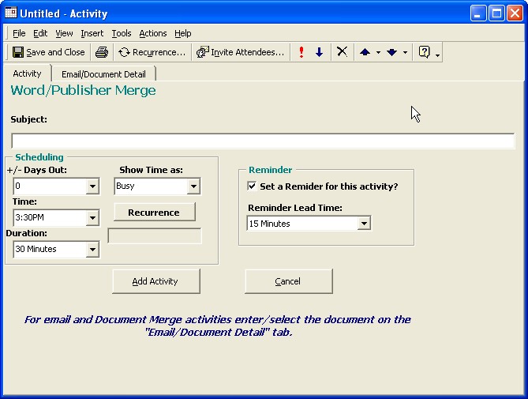Click in the Subject text field
The width and height of the screenshot is (528, 399).
(263, 141)
